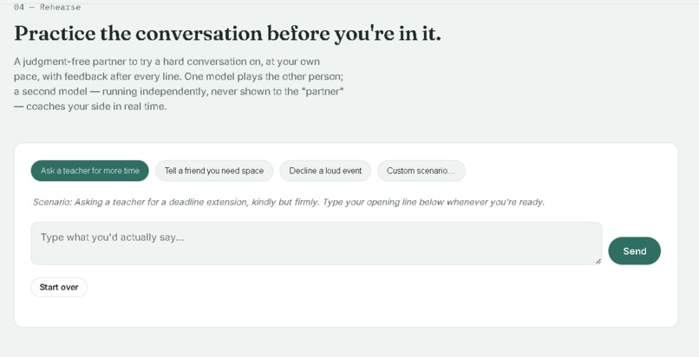Switch to 'Tell a friend you need space' scenario

214,171
